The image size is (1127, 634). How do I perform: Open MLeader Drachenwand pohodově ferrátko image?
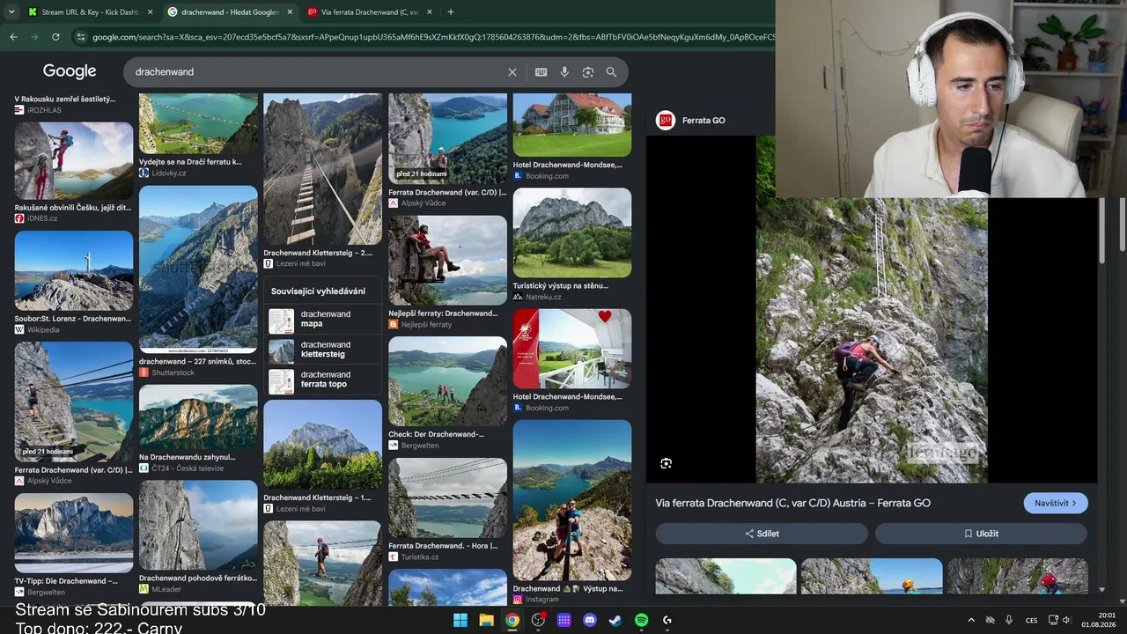pos(198,525)
